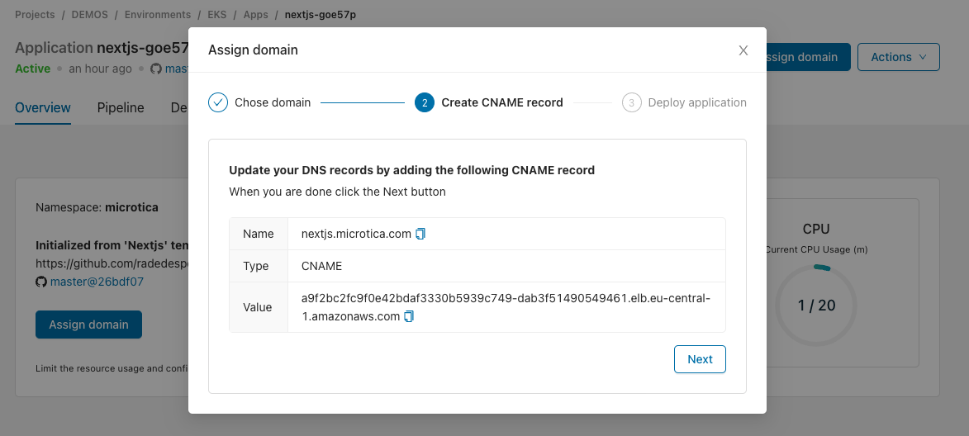The height and width of the screenshot is (436, 969).
Task: Open the Actions dropdown
Action: (x=899, y=57)
